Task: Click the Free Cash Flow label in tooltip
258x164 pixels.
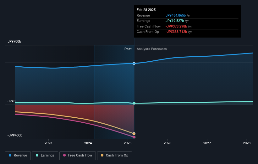Action: click(x=149, y=26)
